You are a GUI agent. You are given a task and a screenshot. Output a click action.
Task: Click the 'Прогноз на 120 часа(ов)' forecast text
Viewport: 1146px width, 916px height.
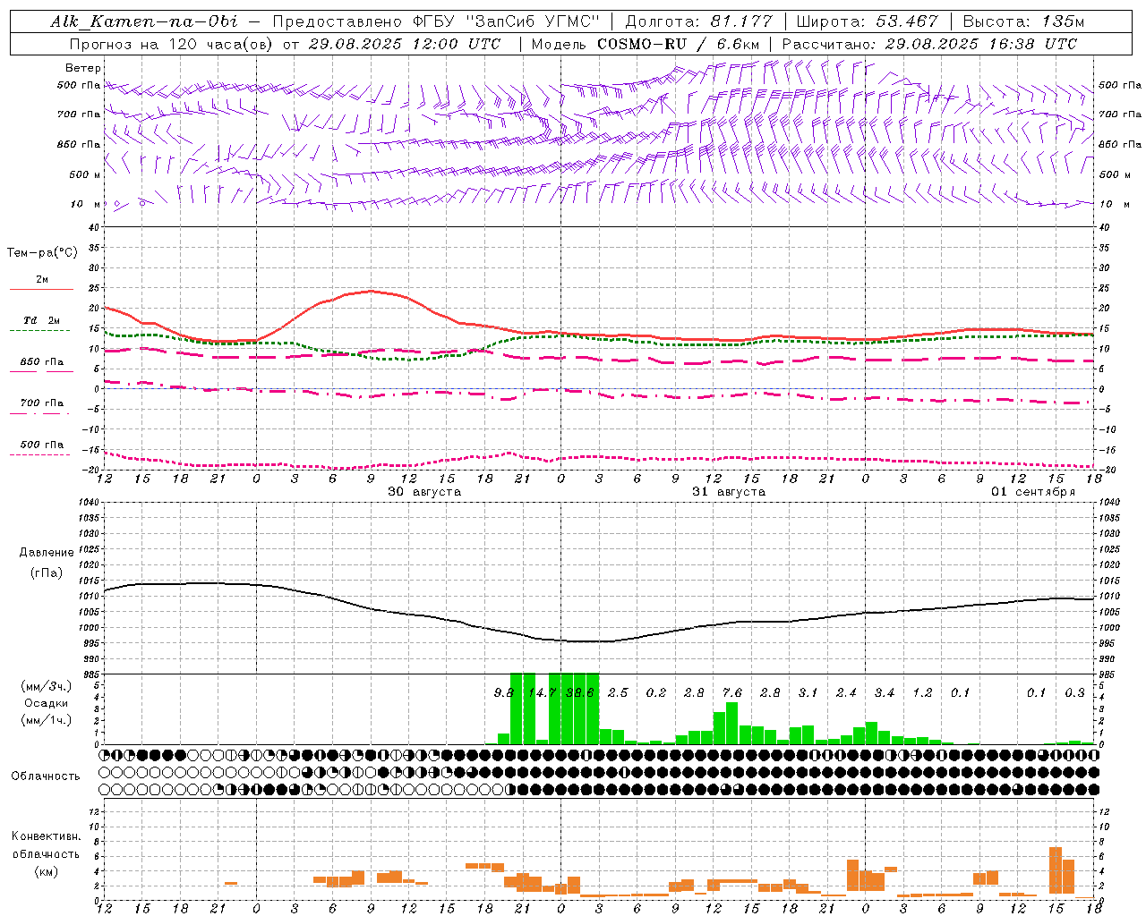tap(172, 44)
